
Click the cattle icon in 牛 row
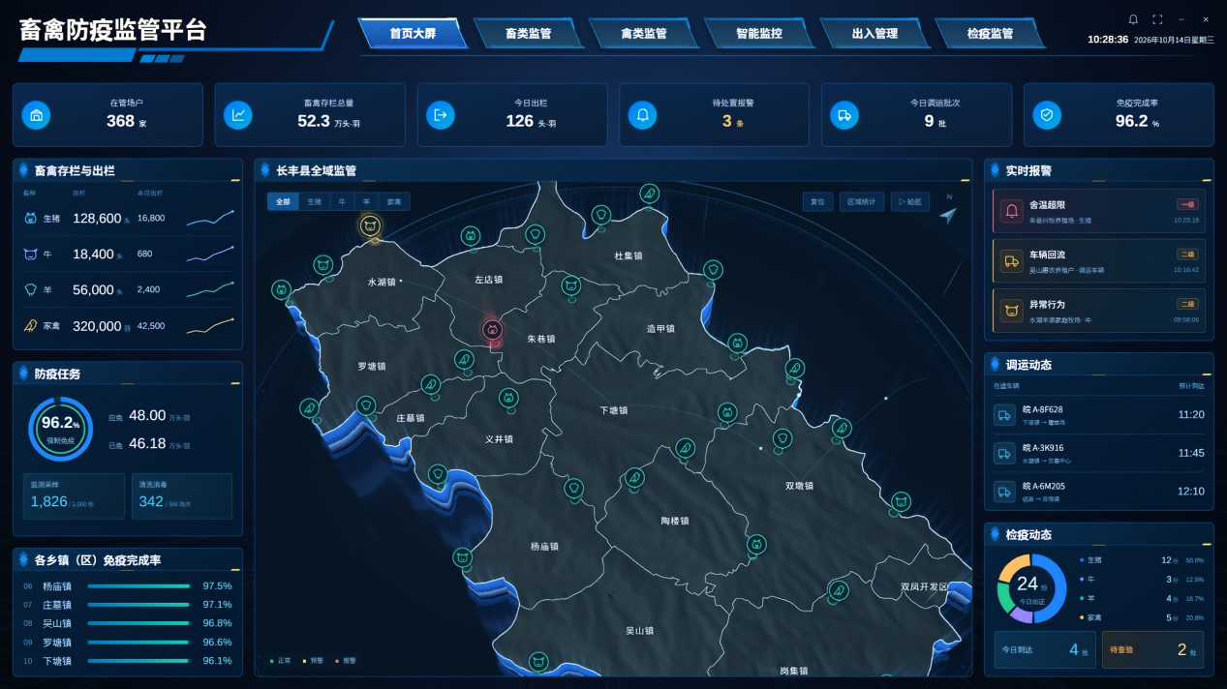coord(30,255)
